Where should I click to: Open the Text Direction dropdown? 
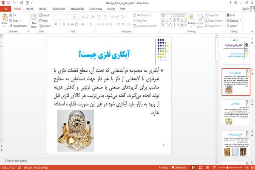coord(143,15)
